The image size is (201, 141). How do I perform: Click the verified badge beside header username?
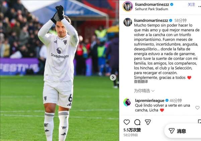[x=172, y=4]
